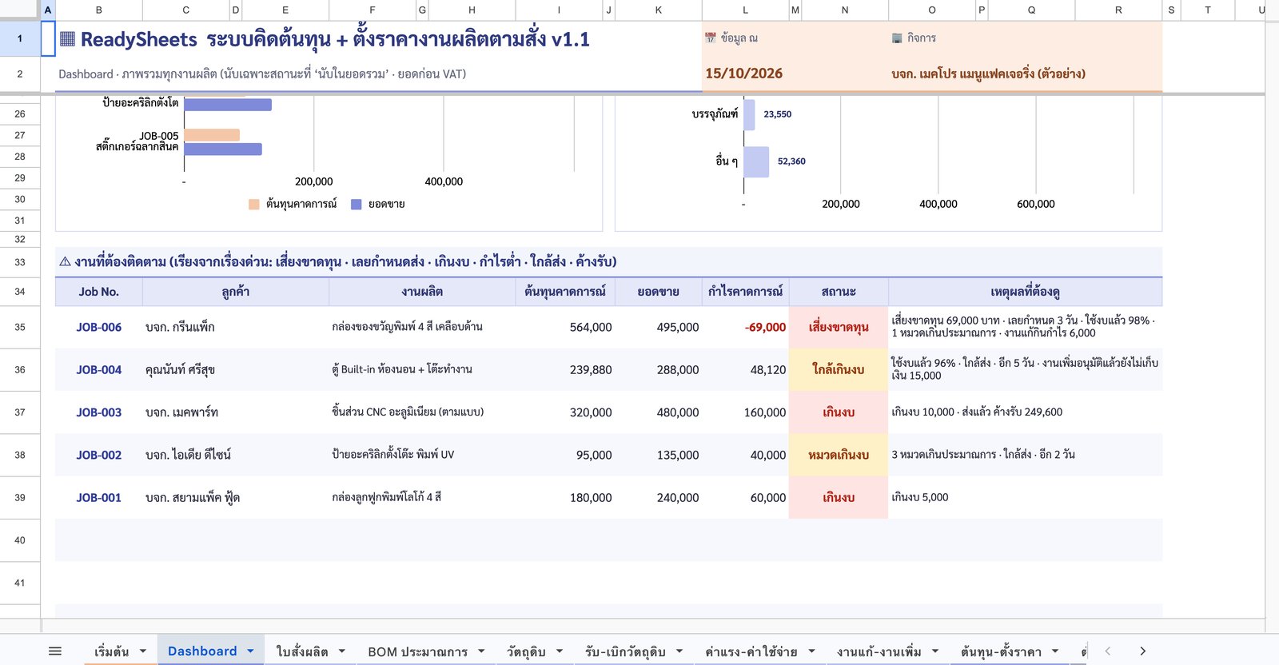This screenshot has height=665, width=1279.
Task: Select column header E
Action: pyautogui.click(x=285, y=10)
